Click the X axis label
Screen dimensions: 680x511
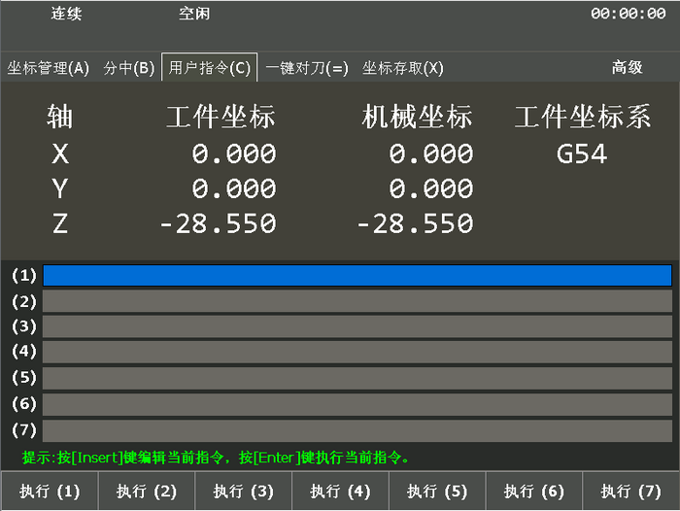point(60,153)
